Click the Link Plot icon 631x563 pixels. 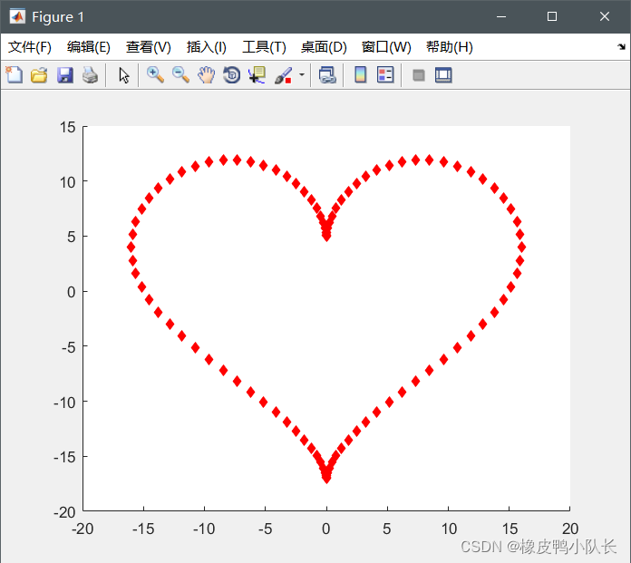tap(327, 75)
